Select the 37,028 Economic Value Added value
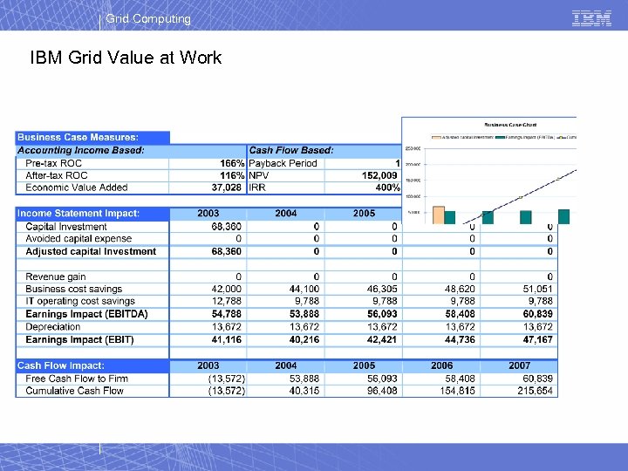This screenshot has height=471, width=628. tap(226, 188)
